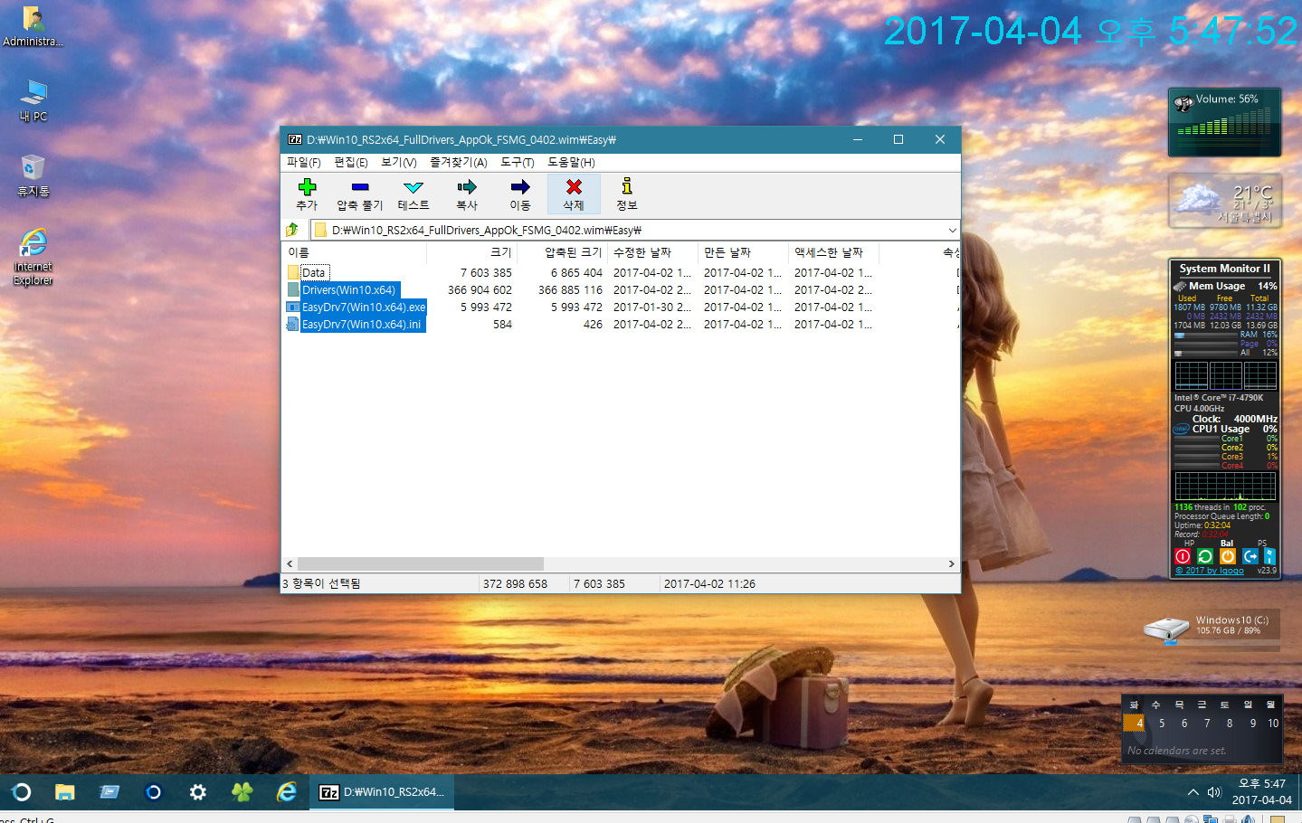Click red shutdown button in System Monitor
This screenshot has height=823, width=1302.
(1183, 556)
